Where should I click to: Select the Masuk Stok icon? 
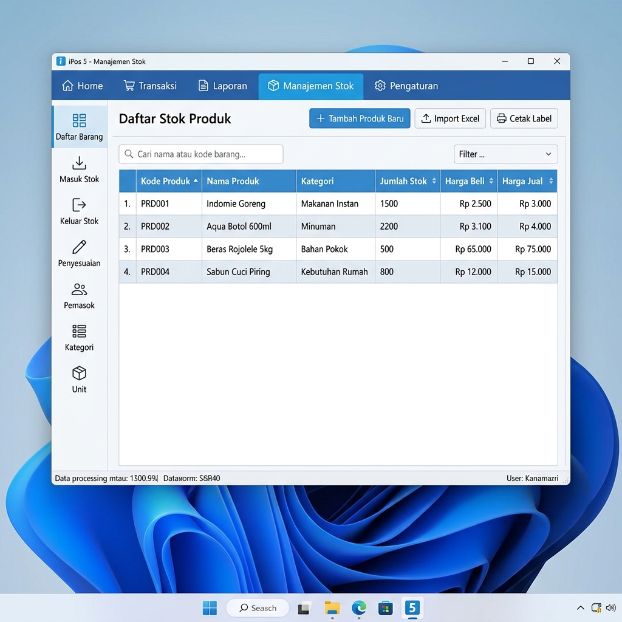79,163
